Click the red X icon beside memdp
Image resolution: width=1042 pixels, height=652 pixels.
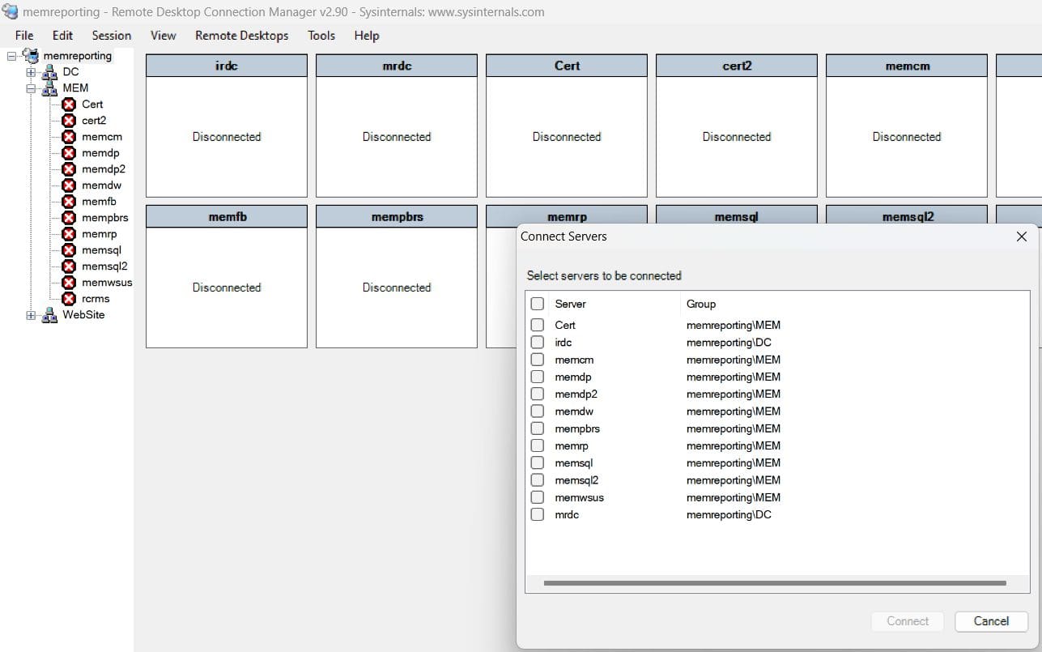click(69, 153)
